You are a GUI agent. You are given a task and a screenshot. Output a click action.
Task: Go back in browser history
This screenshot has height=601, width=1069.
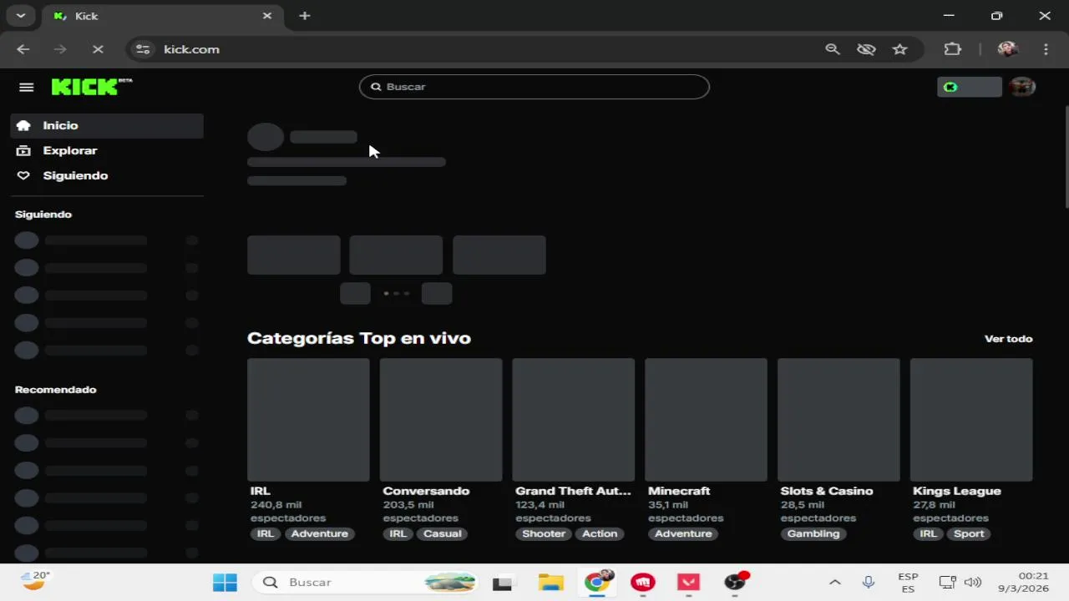(x=23, y=49)
